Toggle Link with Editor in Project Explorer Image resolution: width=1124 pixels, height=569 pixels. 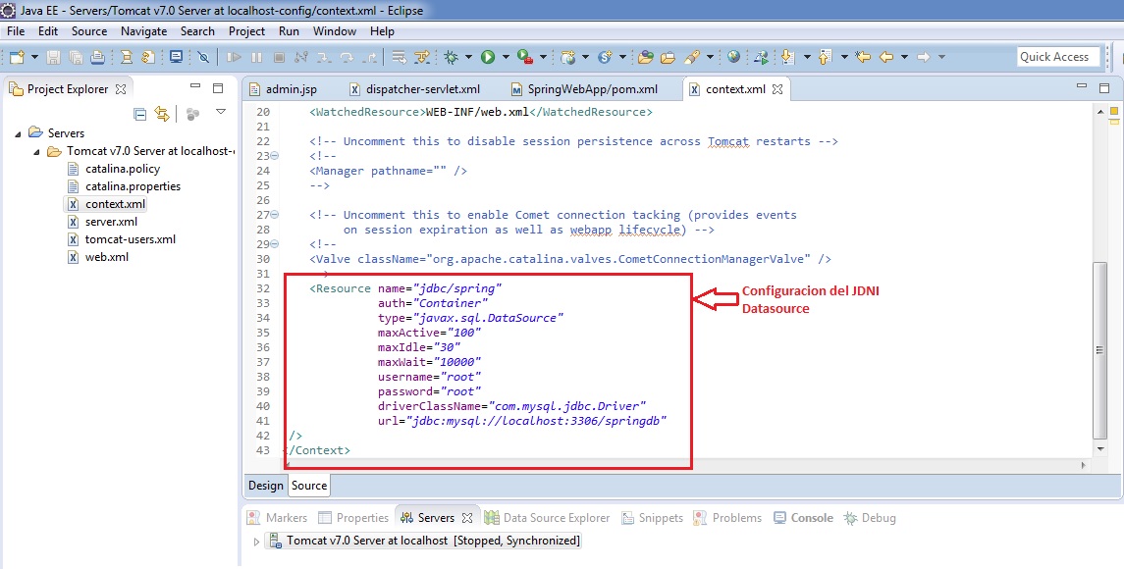[x=162, y=115]
